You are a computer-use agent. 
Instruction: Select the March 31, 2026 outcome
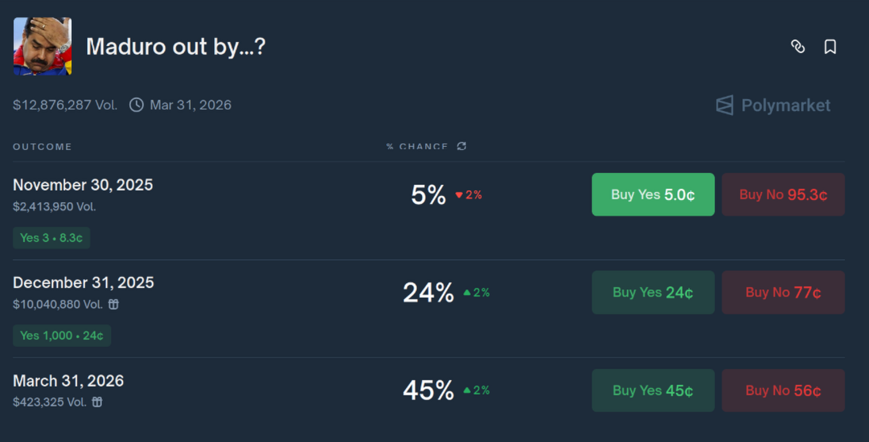(x=68, y=381)
